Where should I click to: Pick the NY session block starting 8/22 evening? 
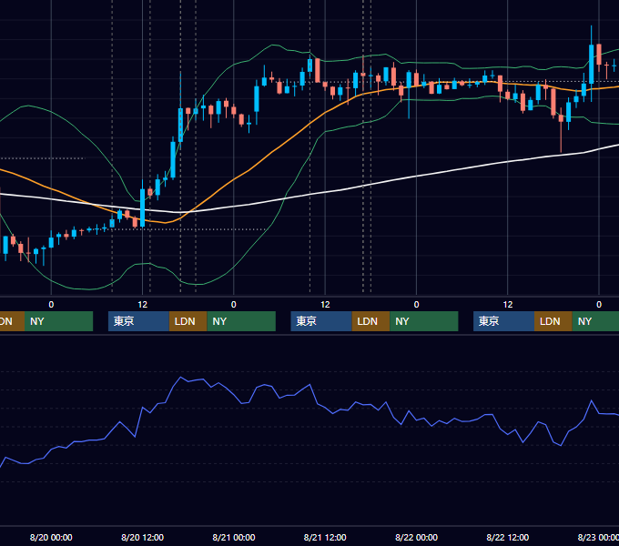pyautogui.click(x=595, y=321)
